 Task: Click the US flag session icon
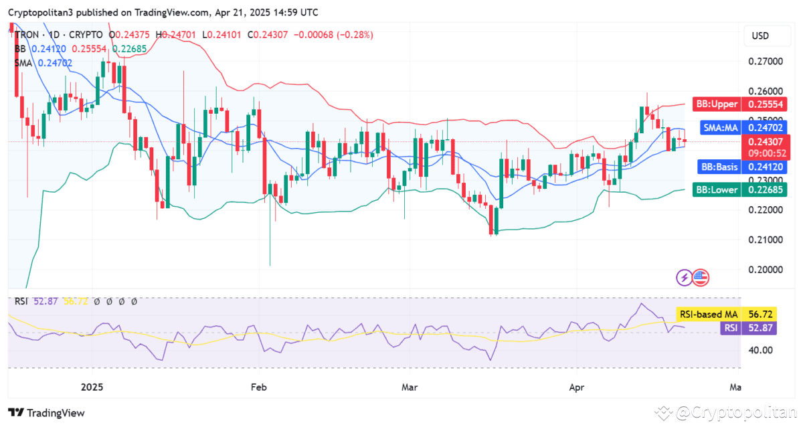[701, 277]
